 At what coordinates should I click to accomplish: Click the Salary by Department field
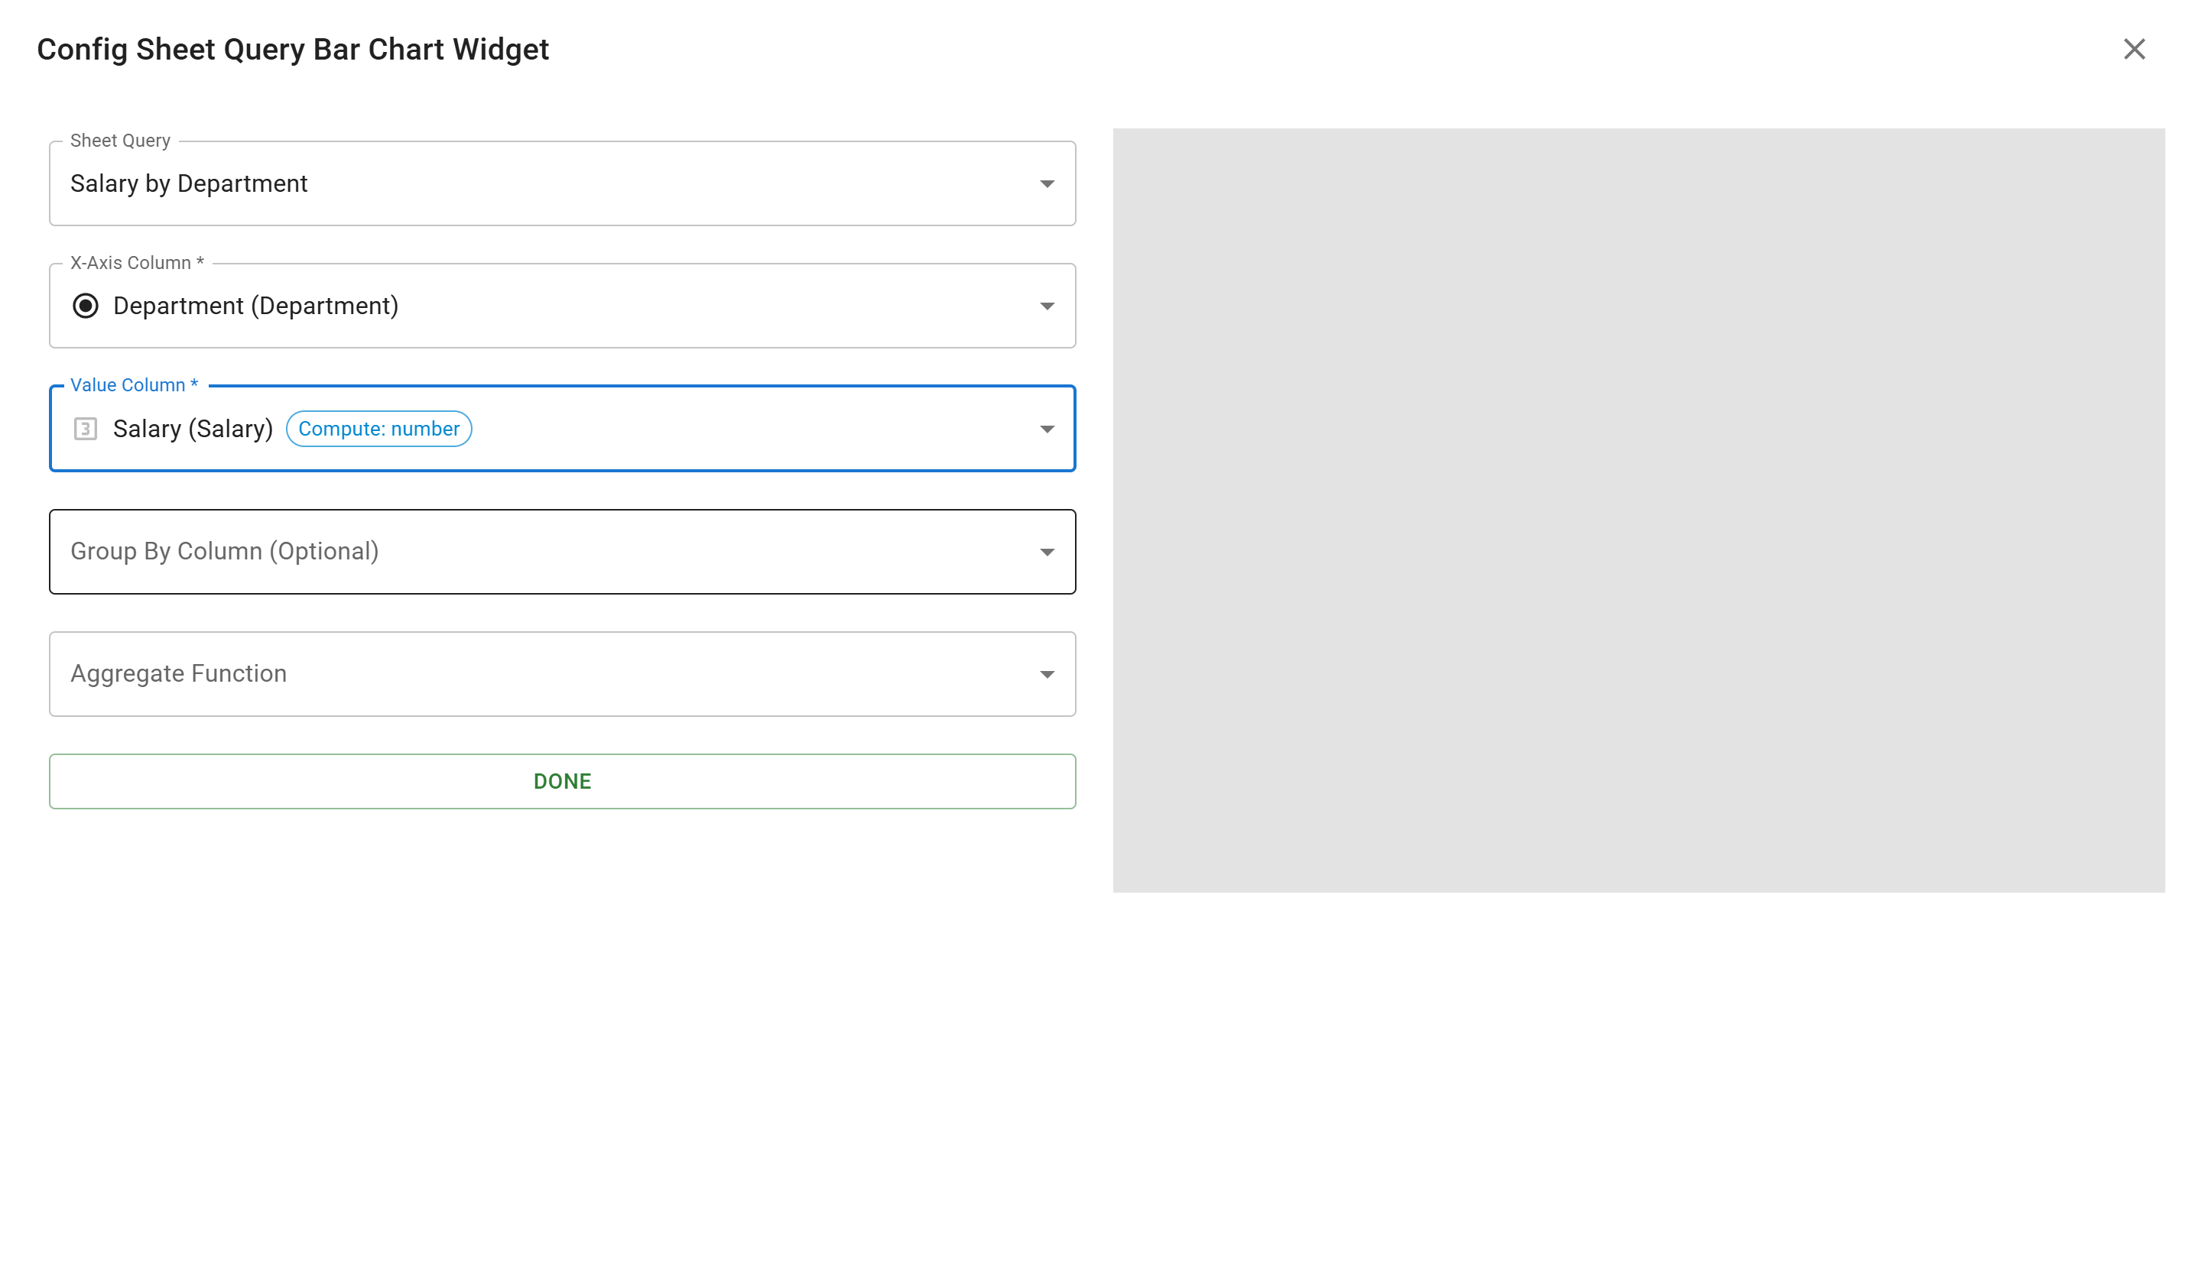(x=562, y=183)
